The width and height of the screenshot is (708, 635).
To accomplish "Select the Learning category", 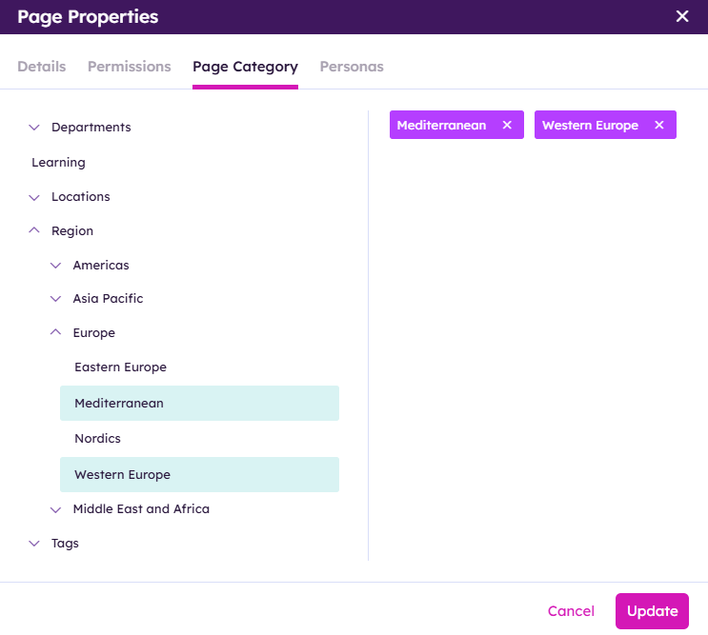I will 58,163.
